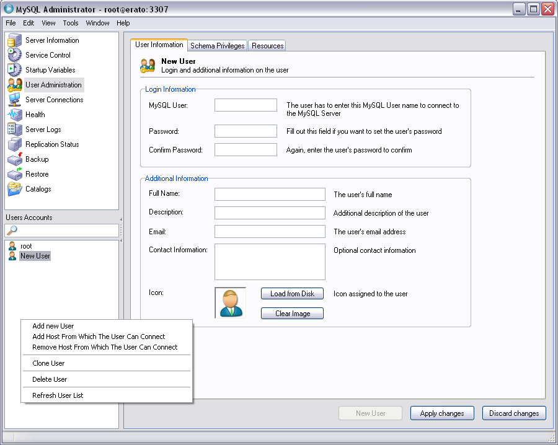
Task: Open the Backup section
Action: coord(37,159)
